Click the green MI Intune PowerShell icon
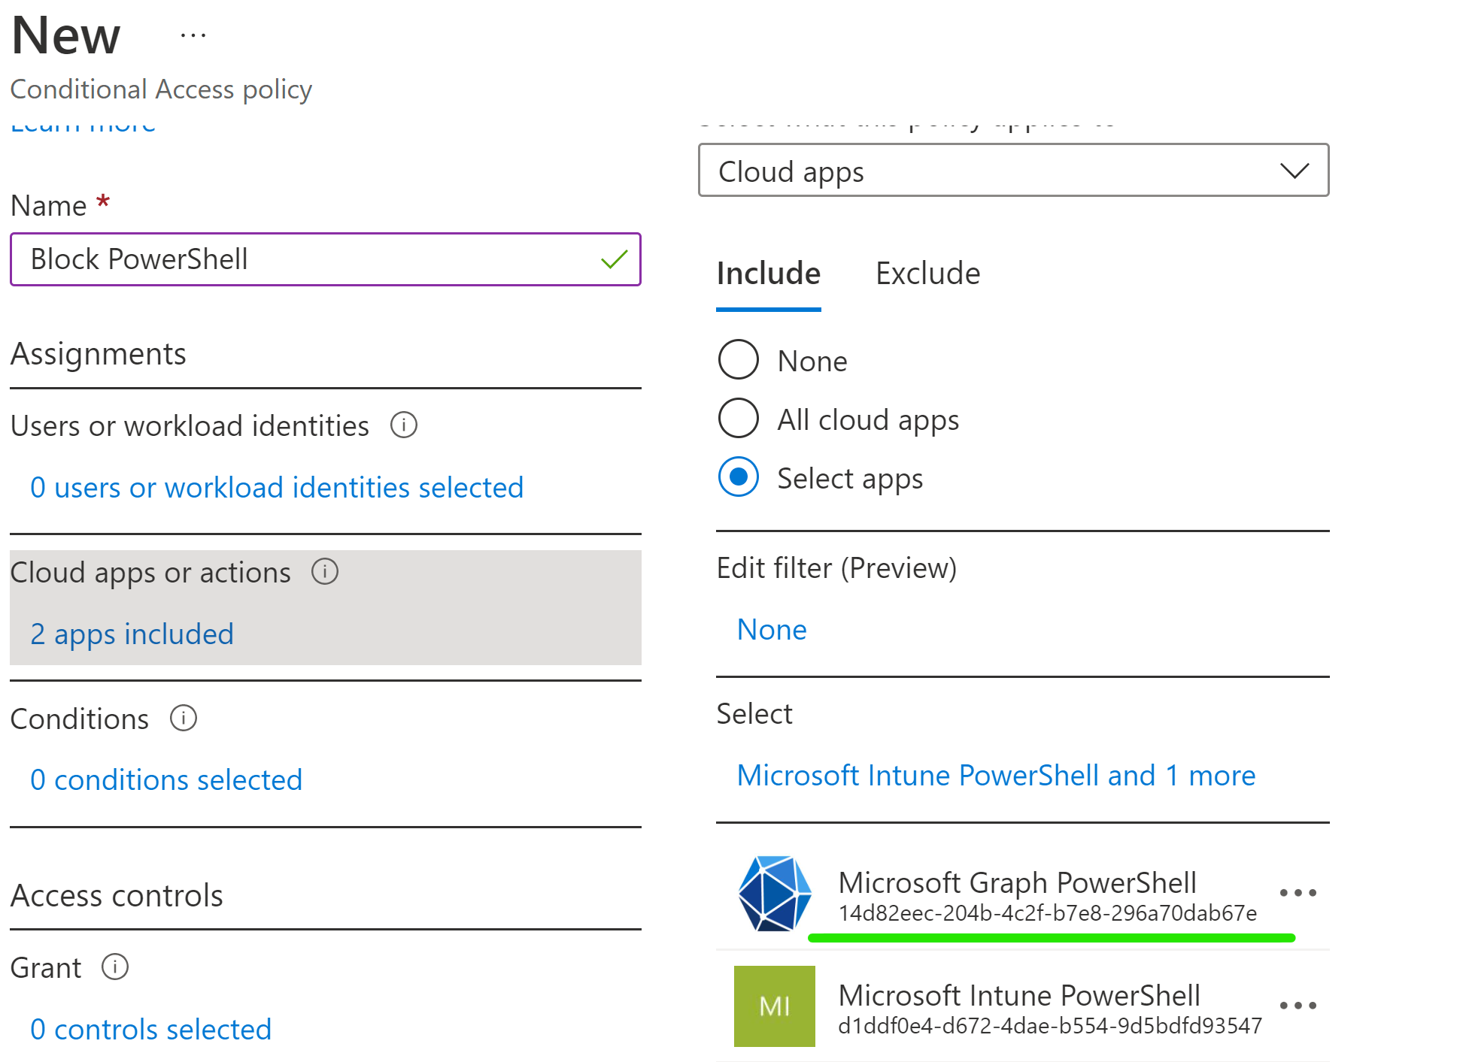 pyautogui.click(x=774, y=1006)
